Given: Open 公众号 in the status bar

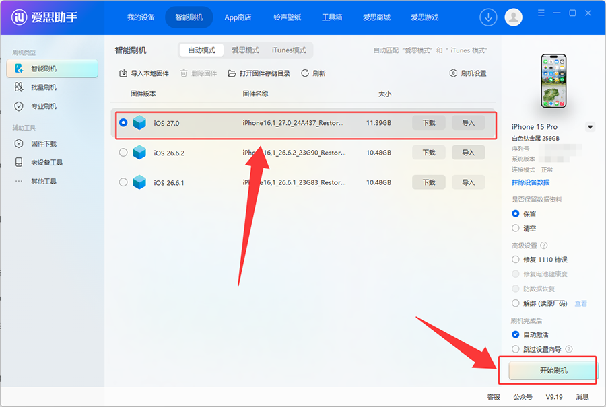Looking at the screenshot, I should pos(523,397).
